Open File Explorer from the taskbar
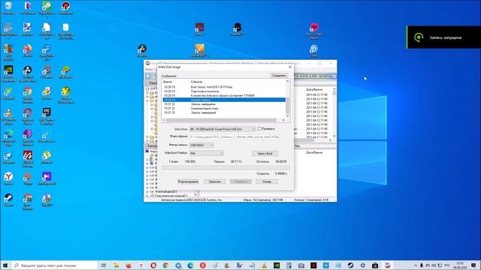The image size is (481, 270). click(x=116, y=265)
